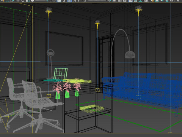Select the green laptop screen object
The width and height of the screenshot is (182, 137).
click(61, 74)
